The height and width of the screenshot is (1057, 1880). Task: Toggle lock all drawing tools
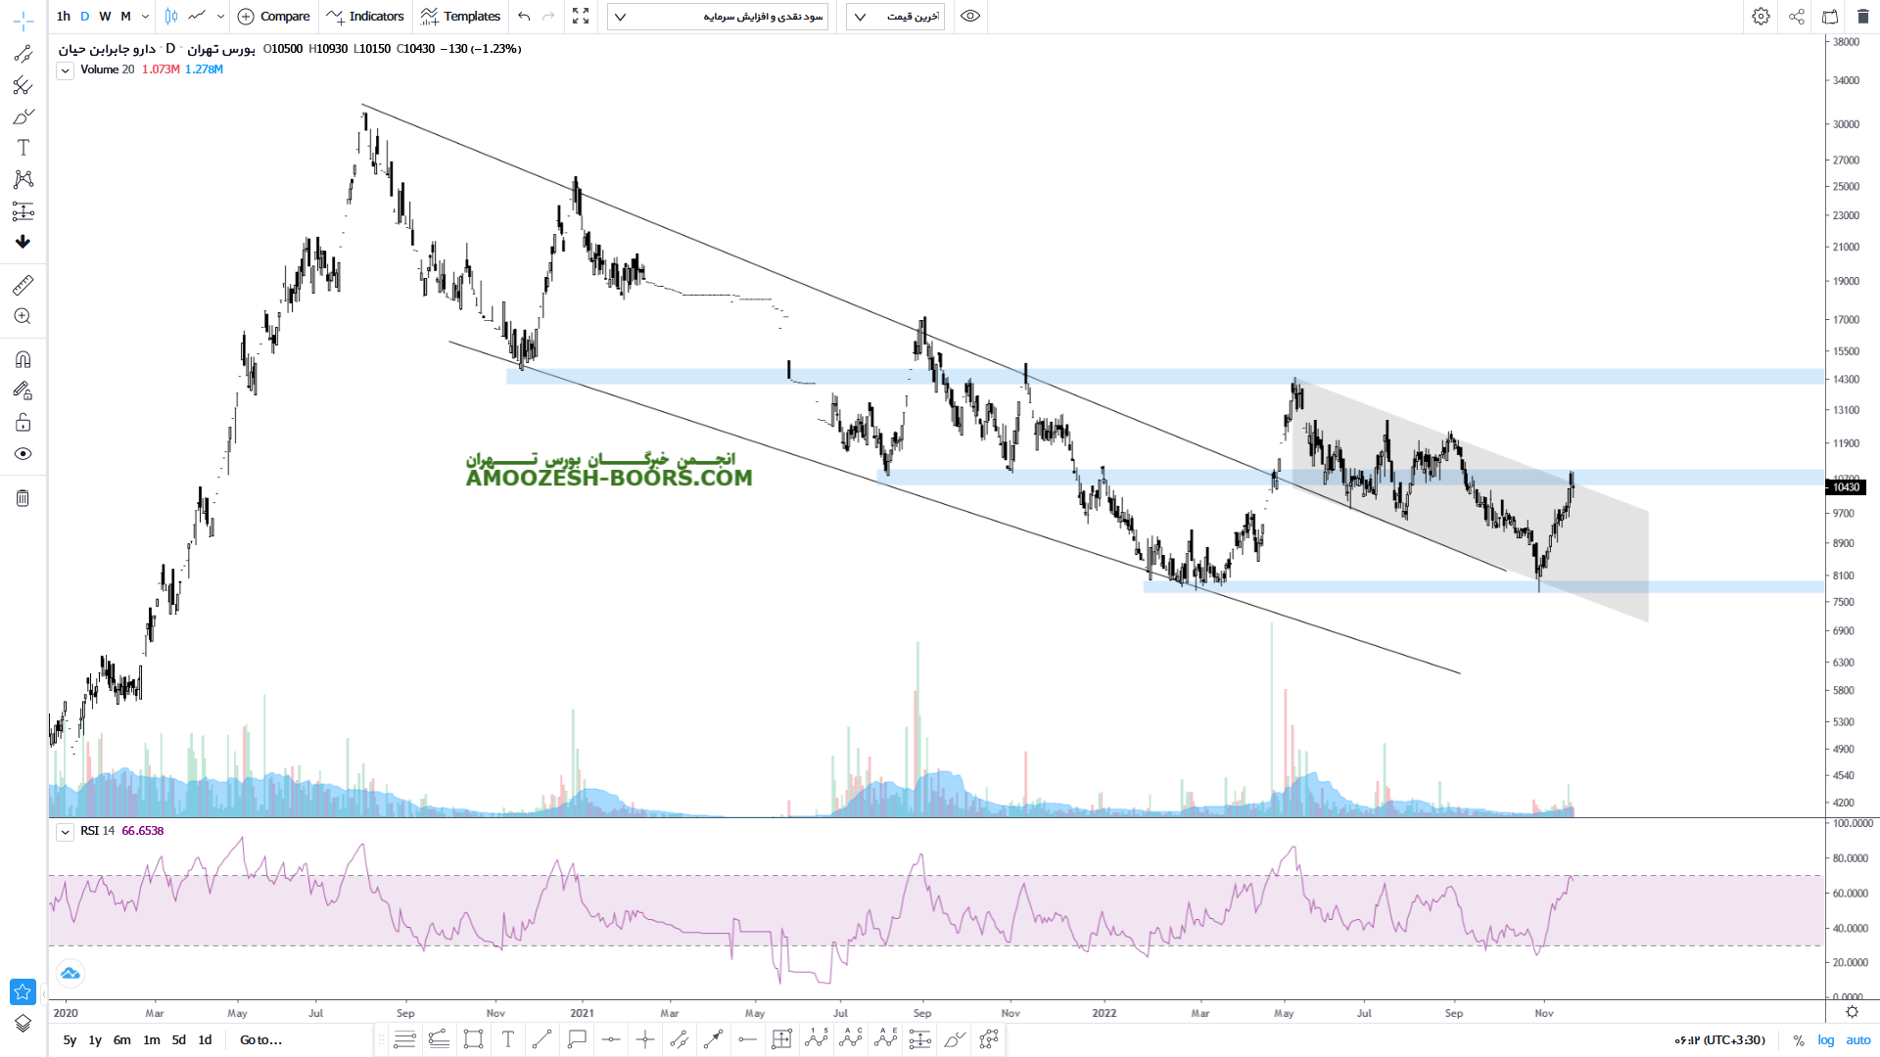[23, 422]
